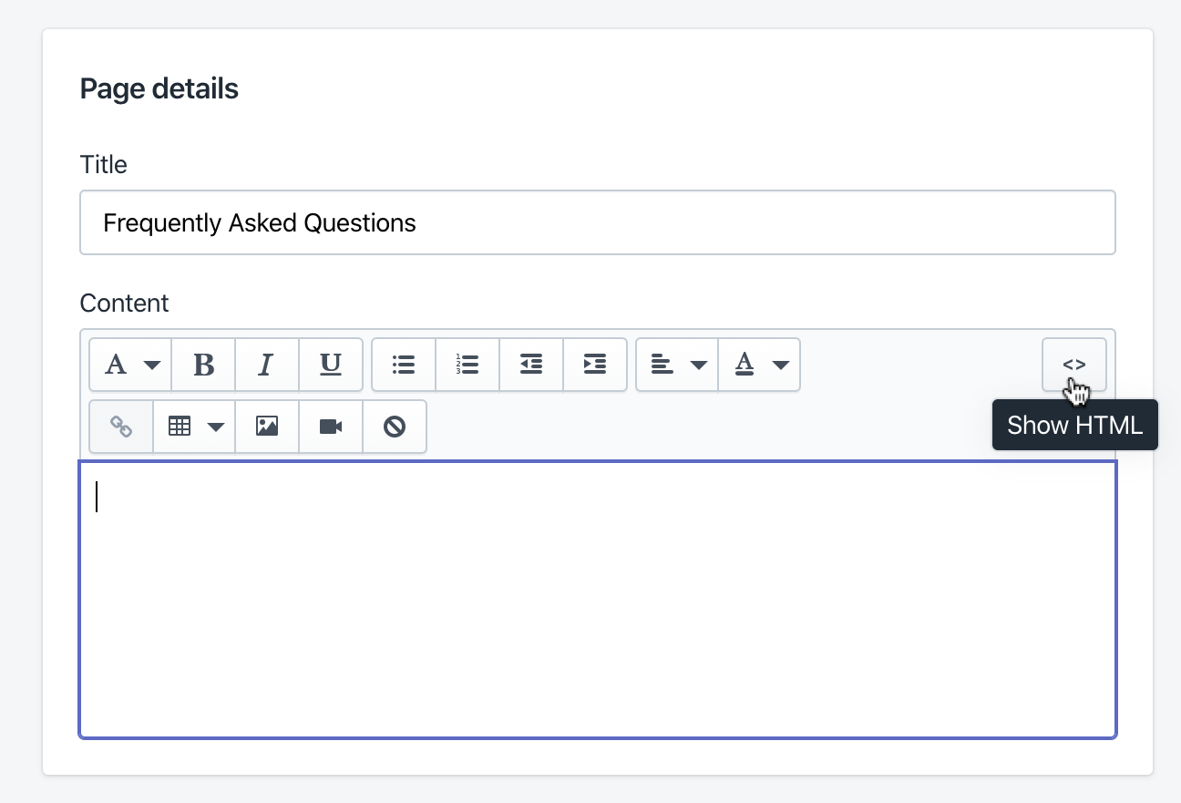
Task: Open the insert table dropdown
Action: 194,426
